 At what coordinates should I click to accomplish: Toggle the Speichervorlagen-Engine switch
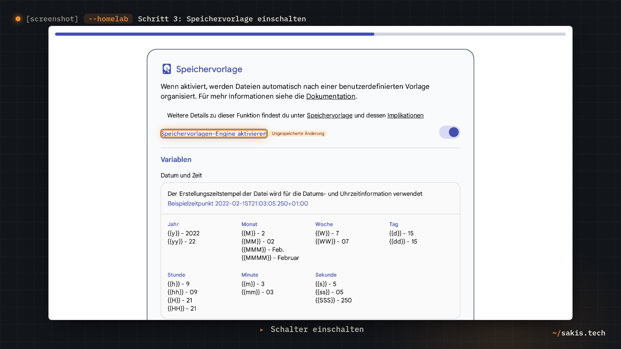(449, 132)
